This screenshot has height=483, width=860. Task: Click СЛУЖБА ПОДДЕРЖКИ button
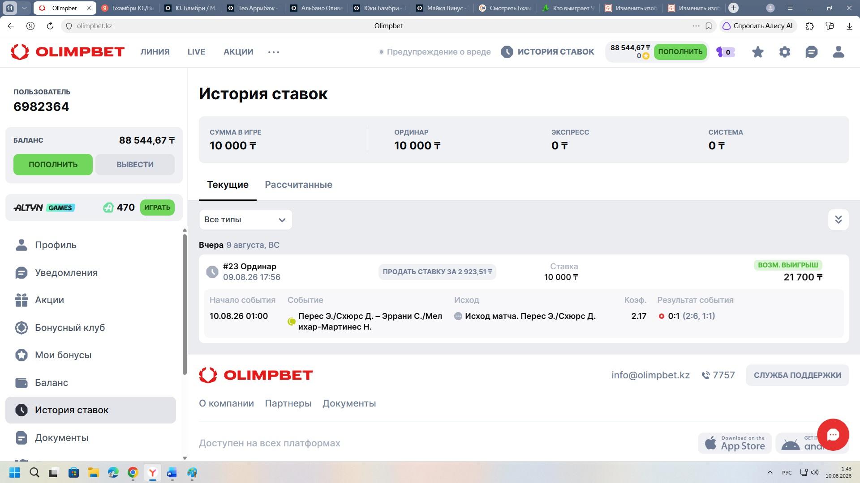[797, 375]
